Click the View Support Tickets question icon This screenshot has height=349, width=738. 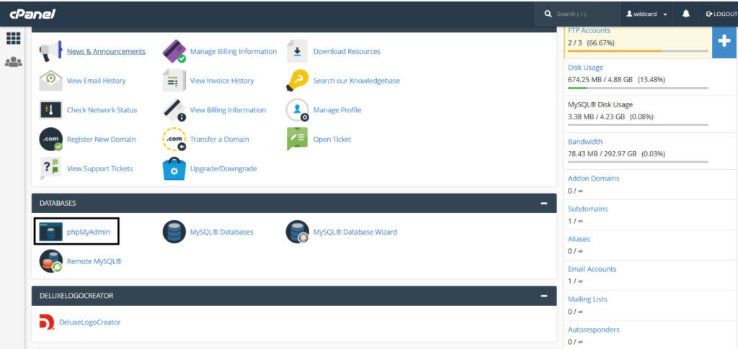(51, 168)
